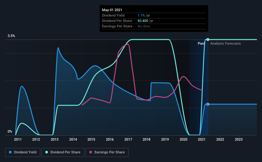Select the blue Dividend Yield marker at May 2021
Viewport: 262px width, 162px height.
pos(208,104)
